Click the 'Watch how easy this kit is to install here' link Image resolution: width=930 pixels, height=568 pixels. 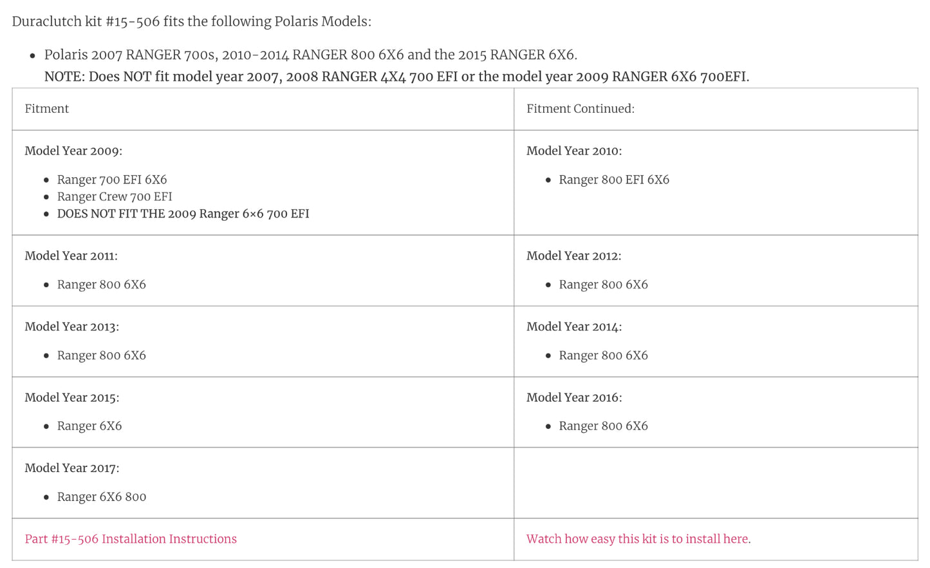click(x=637, y=539)
